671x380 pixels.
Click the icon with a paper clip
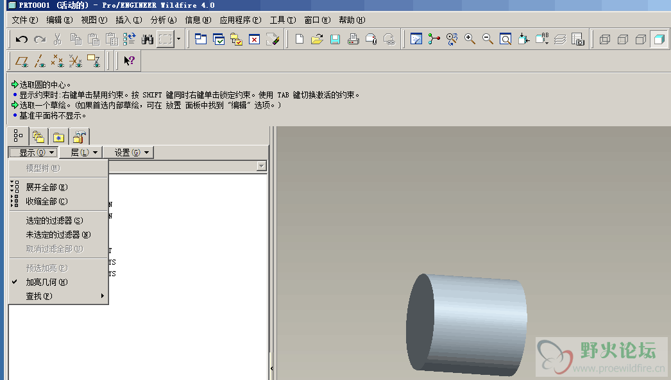[x=371, y=40]
